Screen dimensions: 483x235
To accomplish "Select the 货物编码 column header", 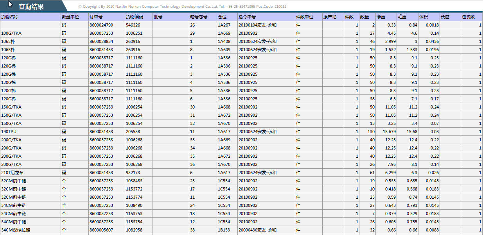I will [x=135, y=17].
